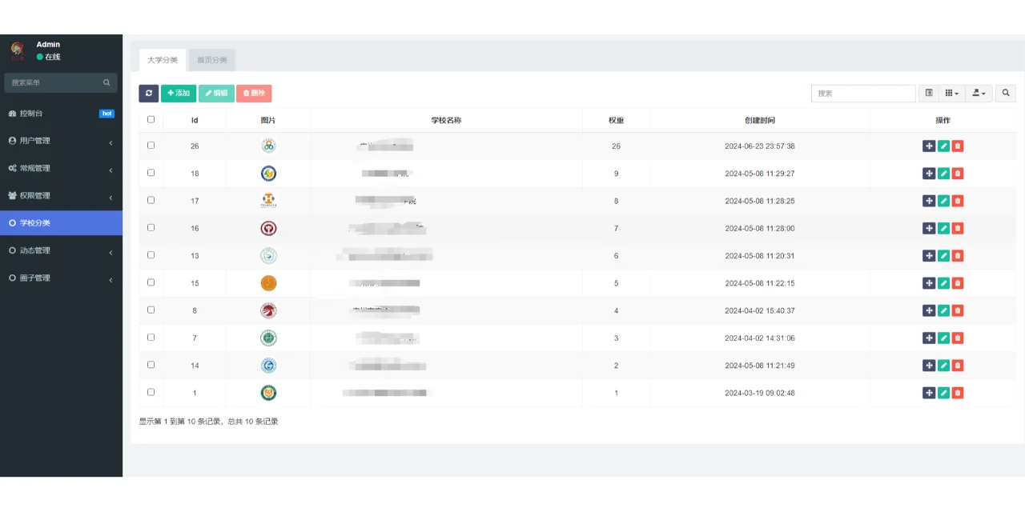Click drag-sort icon for row Id 1

point(929,393)
